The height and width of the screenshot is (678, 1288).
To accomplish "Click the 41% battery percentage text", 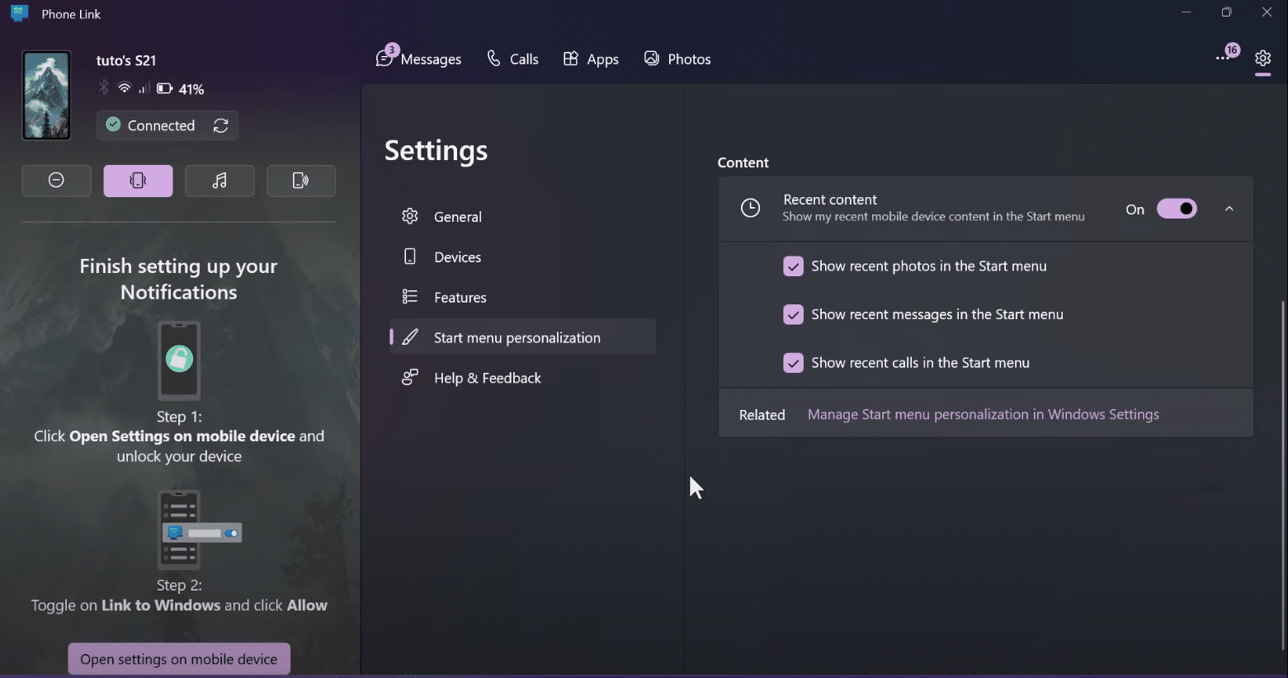I will [x=191, y=89].
